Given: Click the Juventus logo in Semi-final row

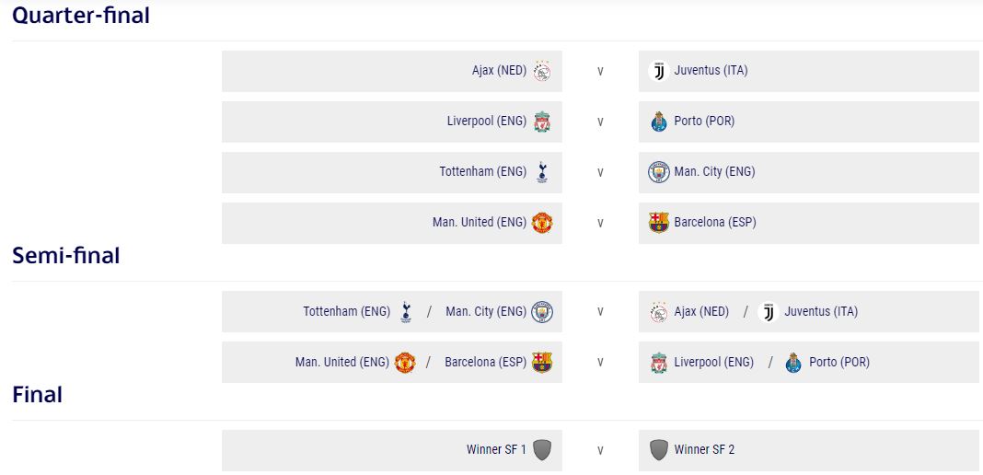Looking at the screenshot, I should pyautogui.click(x=769, y=312).
